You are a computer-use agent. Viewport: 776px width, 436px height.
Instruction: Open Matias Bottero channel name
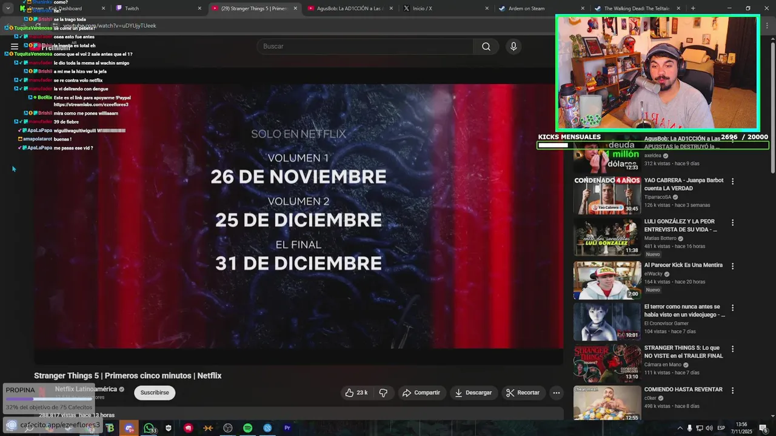[x=661, y=239]
